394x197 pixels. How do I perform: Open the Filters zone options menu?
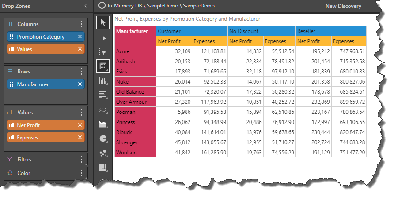click(x=81, y=160)
